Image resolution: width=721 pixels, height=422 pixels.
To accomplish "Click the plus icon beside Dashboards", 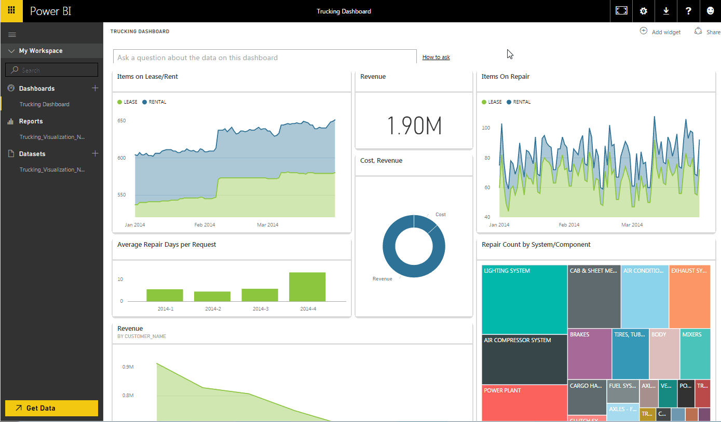I will point(95,88).
